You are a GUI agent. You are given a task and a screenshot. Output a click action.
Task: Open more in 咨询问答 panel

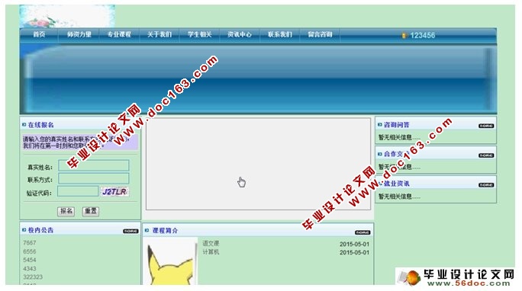point(486,126)
